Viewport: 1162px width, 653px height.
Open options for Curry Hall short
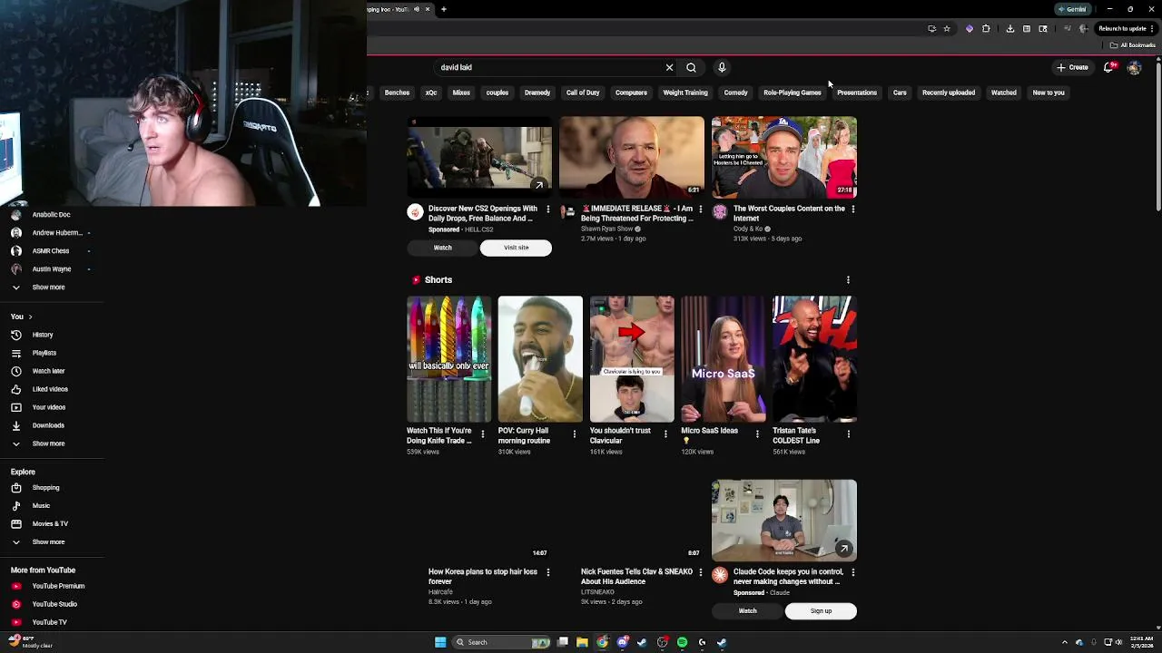574,434
